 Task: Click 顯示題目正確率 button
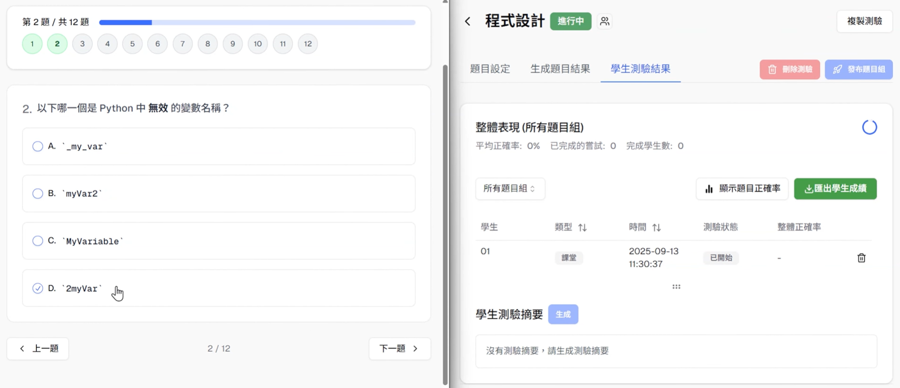point(742,189)
